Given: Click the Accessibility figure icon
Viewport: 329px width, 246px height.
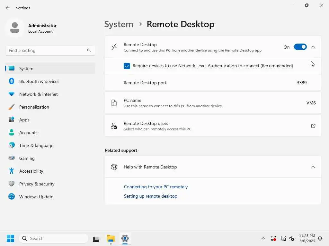Looking at the screenshot, I should click(x=12, y=171).
